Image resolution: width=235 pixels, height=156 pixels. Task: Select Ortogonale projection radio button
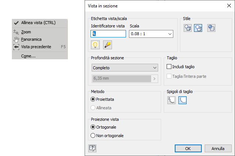[x=93, y=127]
